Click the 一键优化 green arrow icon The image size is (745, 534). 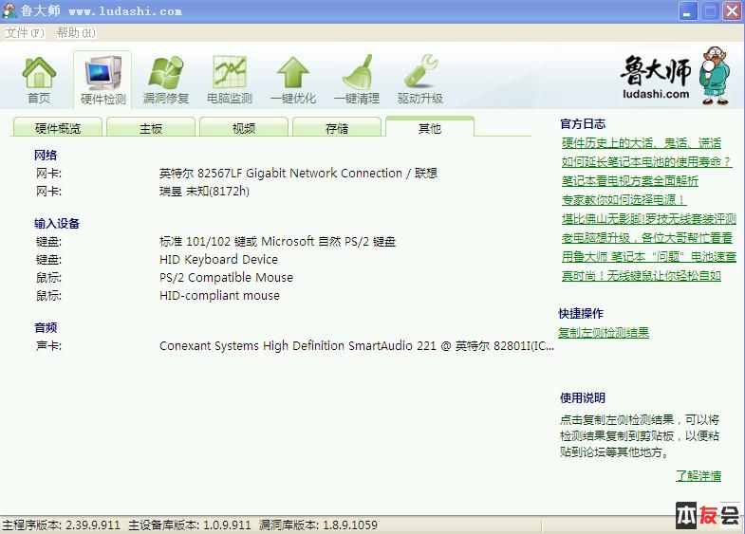pos(293,80)
